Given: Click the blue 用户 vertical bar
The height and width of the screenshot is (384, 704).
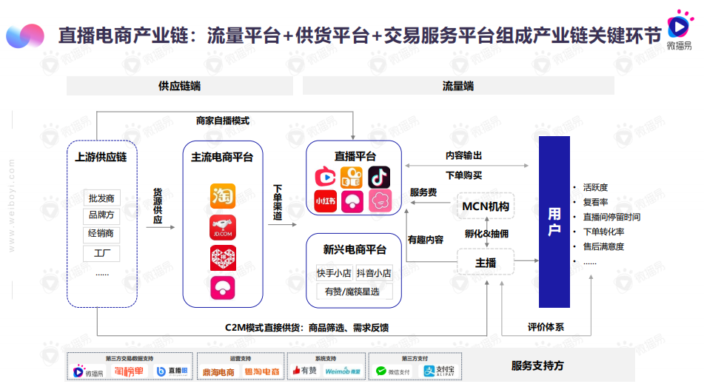Looking at the screenshot, I should [554, 222].
